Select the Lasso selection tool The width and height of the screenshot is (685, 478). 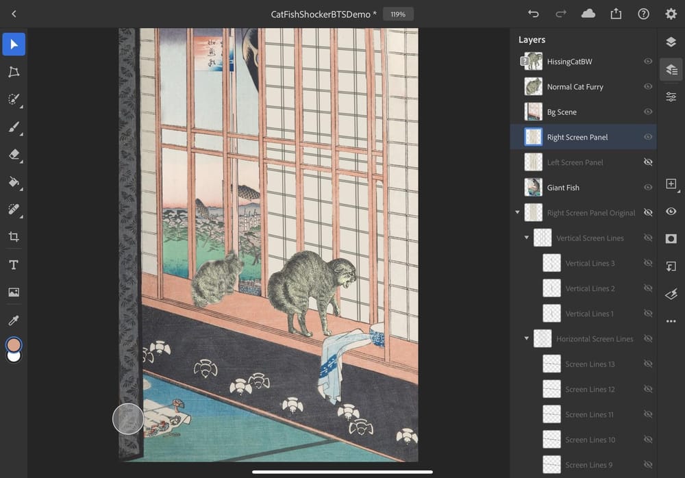pyautogui.click(x=14, y=99)
